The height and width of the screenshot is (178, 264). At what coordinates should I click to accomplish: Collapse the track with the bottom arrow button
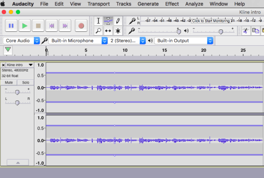click(x=18, y=162)
